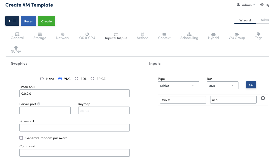The width and height of the screenshot is (269, 166).
Task: Remove the tablet usb input row
Action: 263,98
